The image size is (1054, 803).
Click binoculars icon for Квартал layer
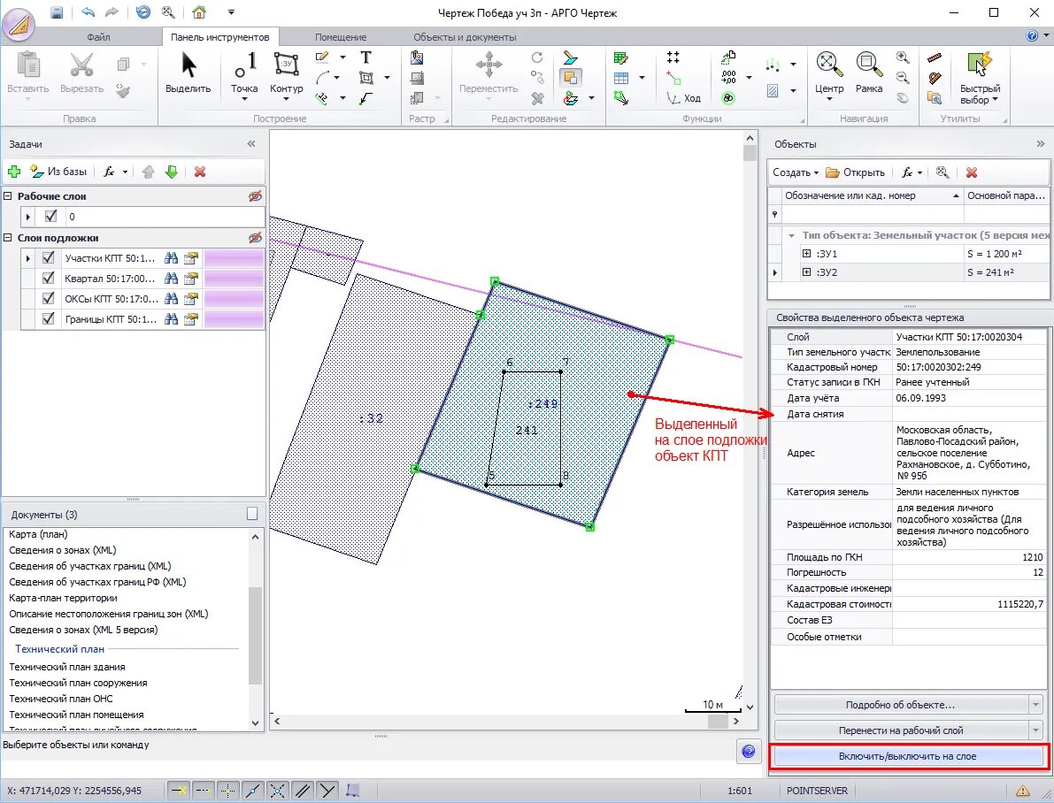pyautogui.click(x=172, y=279)
